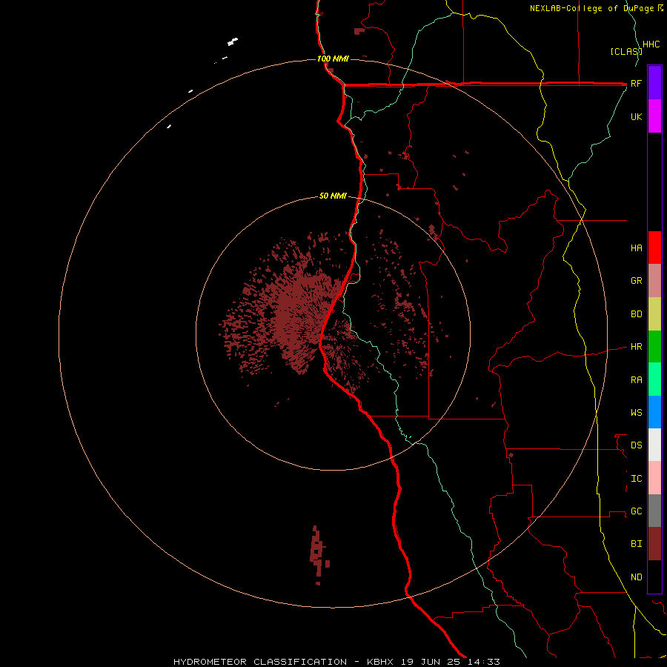
Task: Click the gray GC legend swatch
Action: tap(654, 511)
